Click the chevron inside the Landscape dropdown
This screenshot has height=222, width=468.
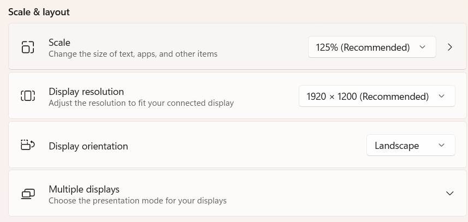click(441, 145)
